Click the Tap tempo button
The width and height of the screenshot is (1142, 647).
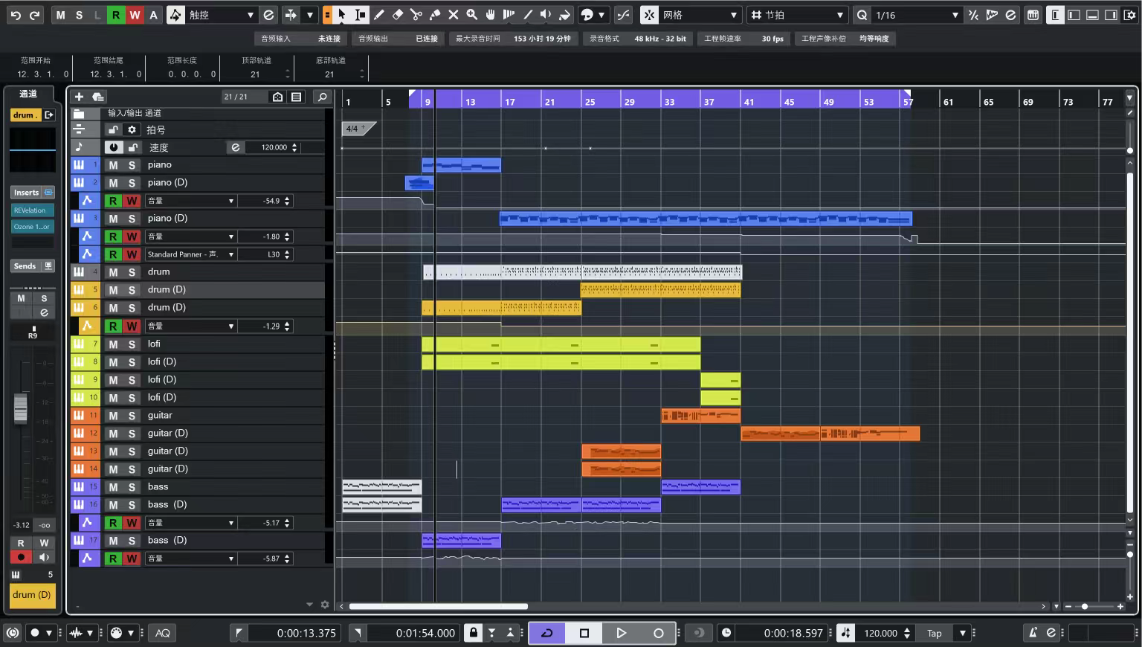[935, 633]
